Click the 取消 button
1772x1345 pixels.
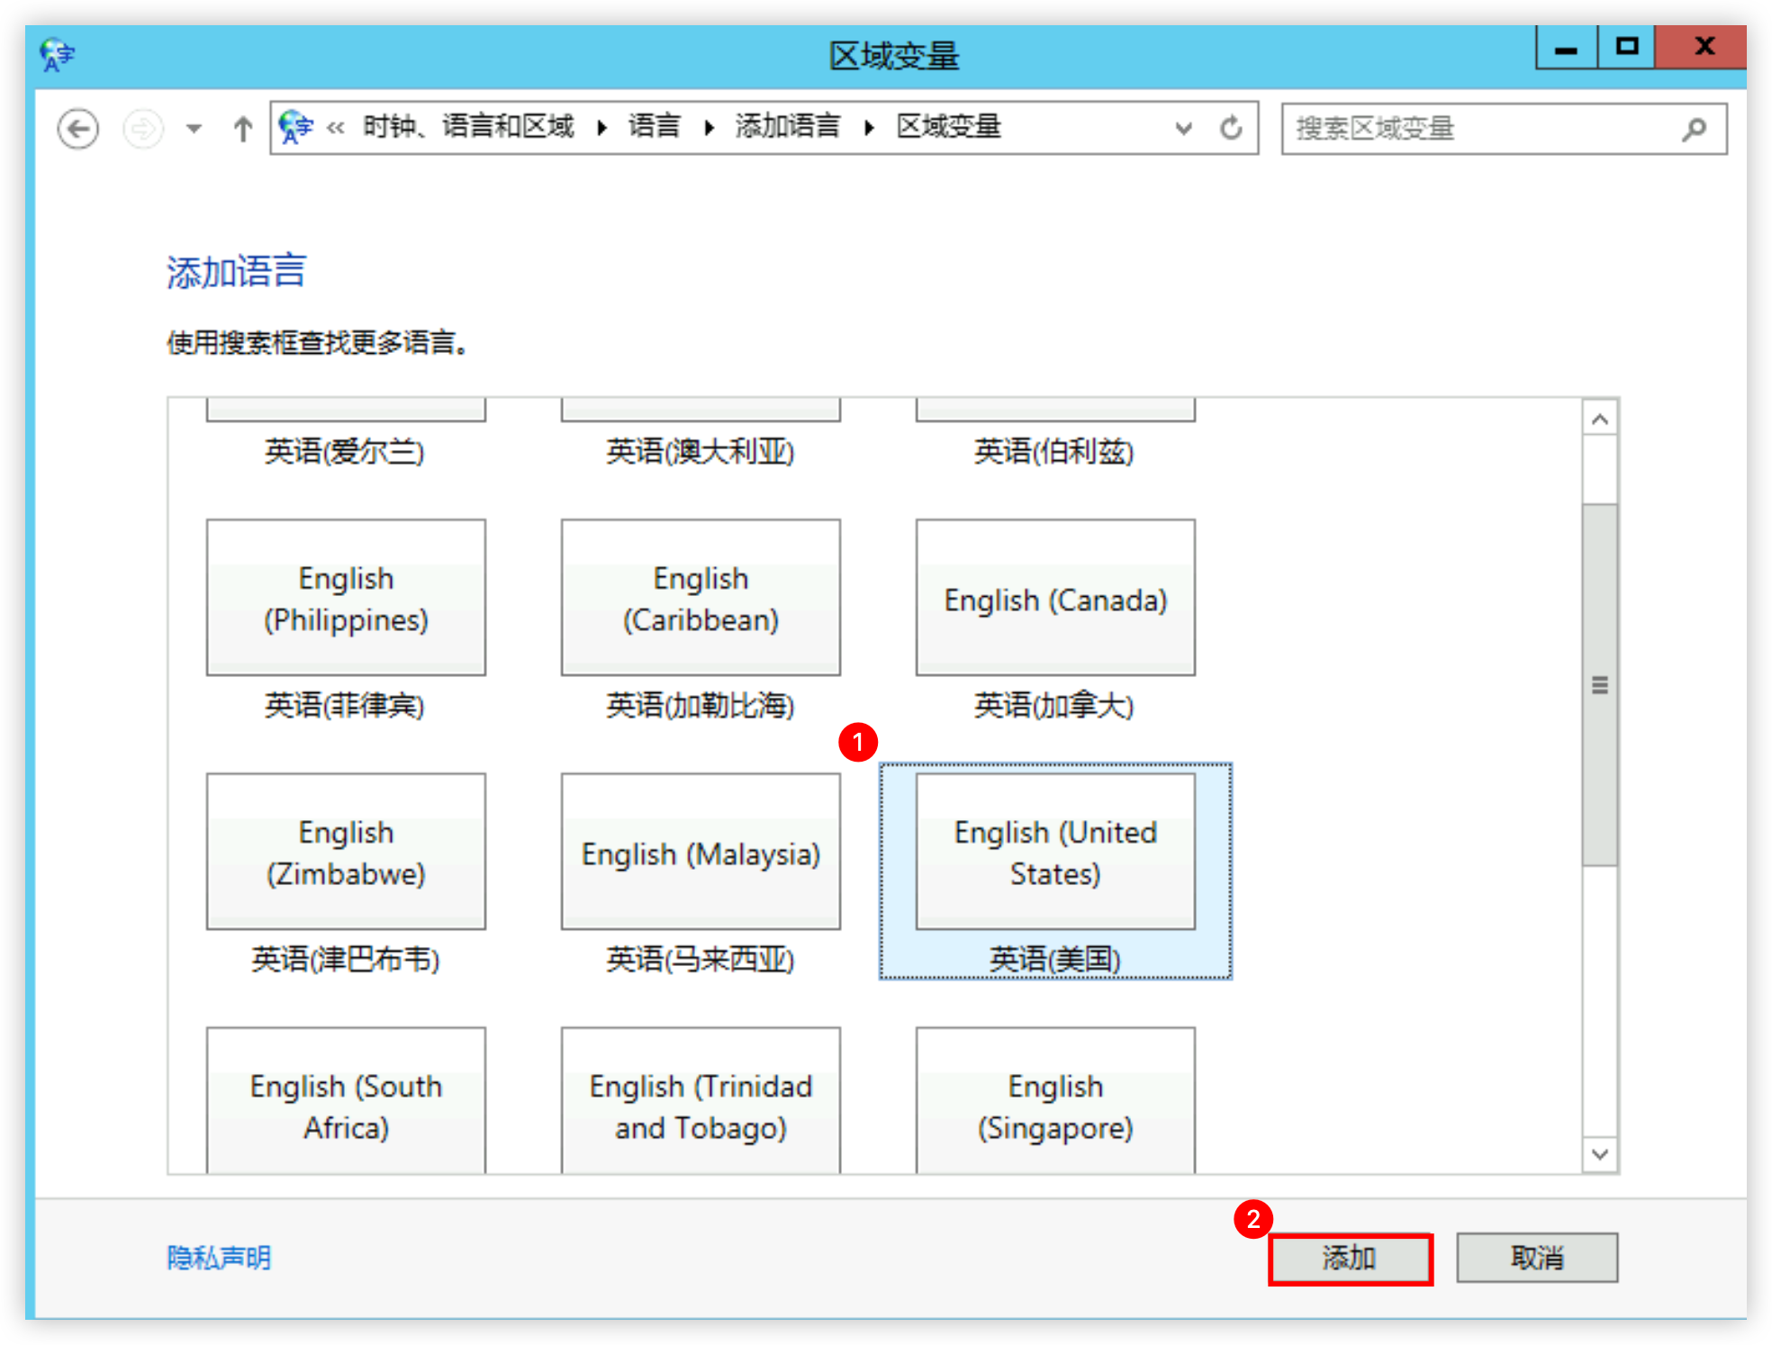click(x=1537, y=1258)
